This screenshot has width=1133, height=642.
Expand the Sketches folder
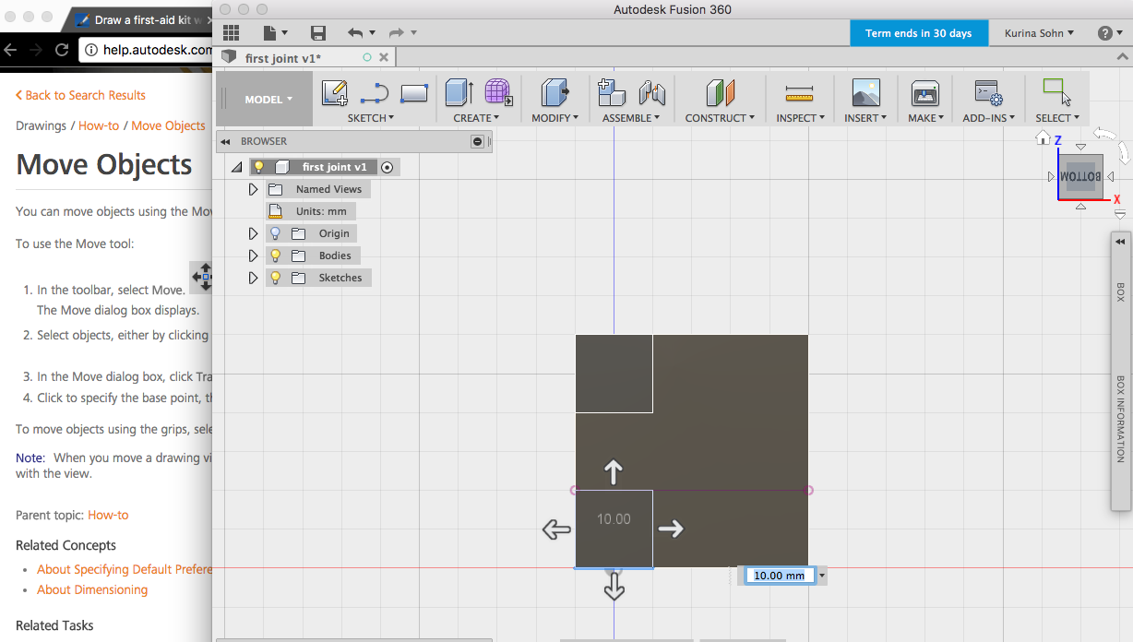tap(254, 278)
